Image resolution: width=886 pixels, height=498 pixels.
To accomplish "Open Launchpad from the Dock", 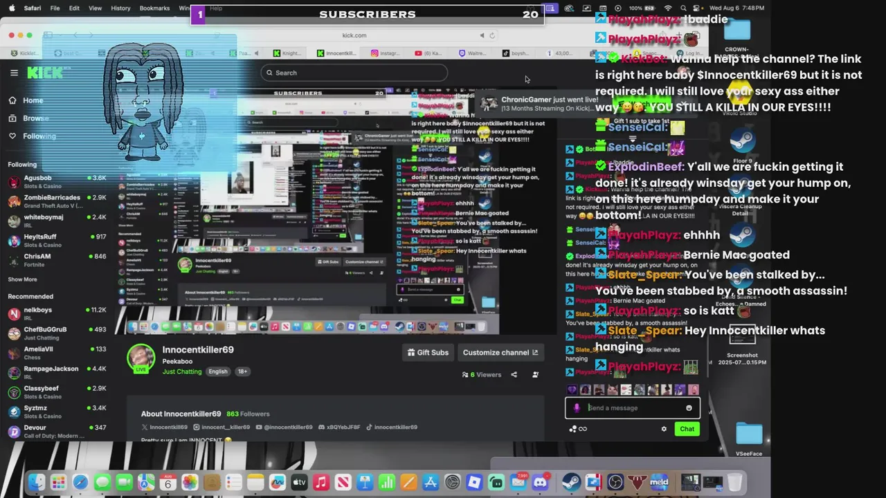I will tap(58, 482).
